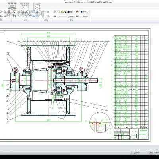Click the linetype icon in properties row
Screen dimensions: 159x159
(x=54, y=16)
